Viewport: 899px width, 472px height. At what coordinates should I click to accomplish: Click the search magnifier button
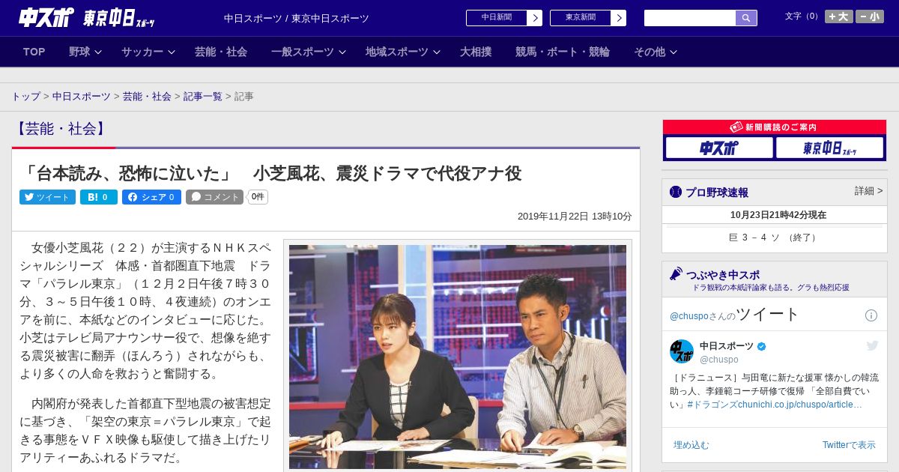point(746,18)
